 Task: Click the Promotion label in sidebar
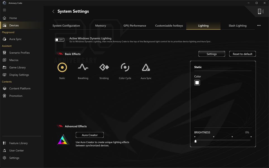(16, 96)
